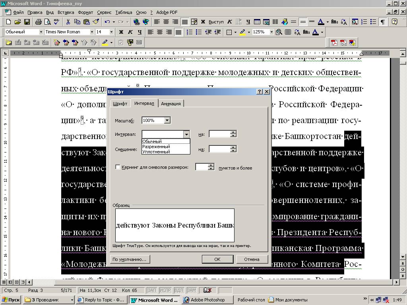This screenshot has width=407, height=305.
Task: Run the spelling check
Action: click(x=56, y=22)
